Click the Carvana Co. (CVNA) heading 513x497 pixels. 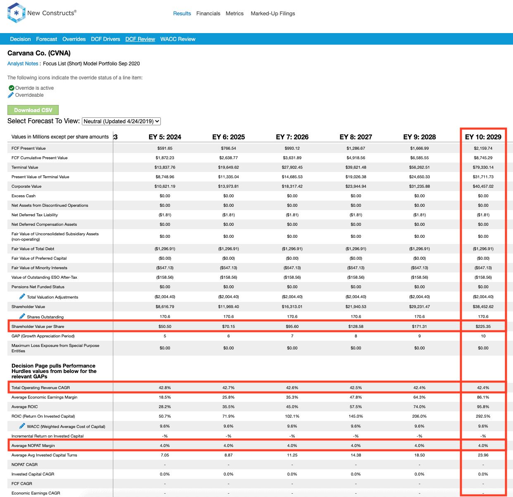[x=39, y=53]
